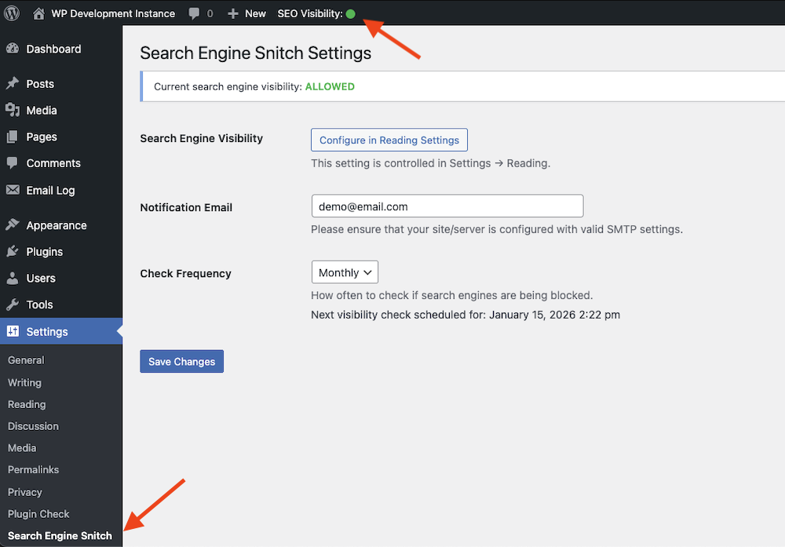Go to Search Engine Snitch in sidebar
Image resolution: width=785 pixels, height=547 pixels.
(x=60, y=536)
